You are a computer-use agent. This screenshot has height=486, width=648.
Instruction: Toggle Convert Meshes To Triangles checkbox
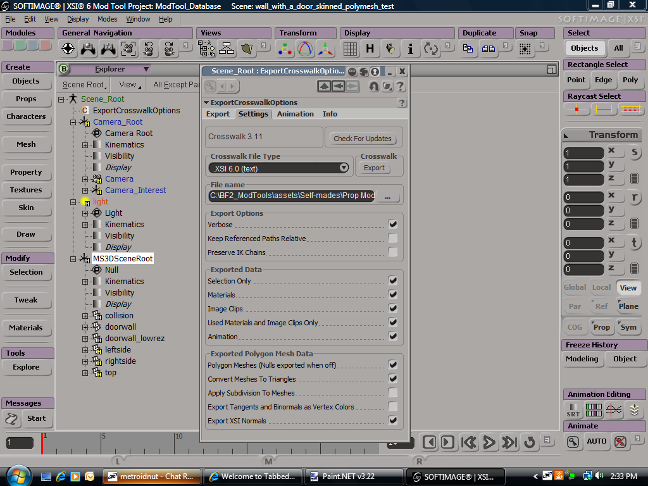pyautogui.click(x=392, y=378)
